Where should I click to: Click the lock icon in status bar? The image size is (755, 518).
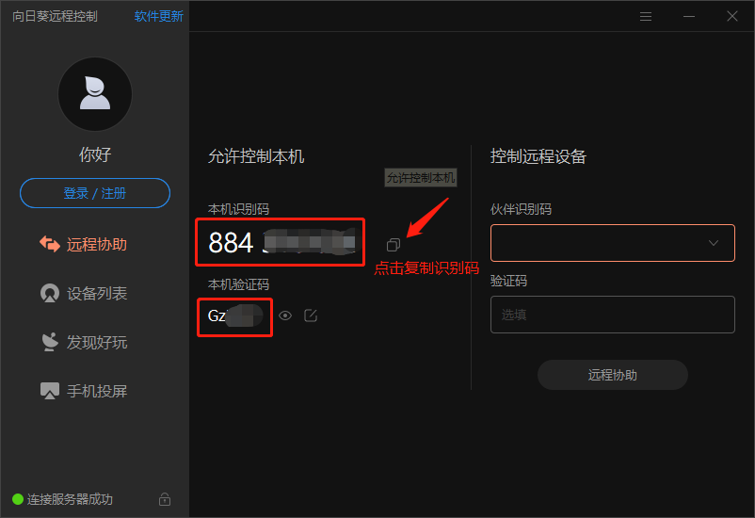[165, 499]
